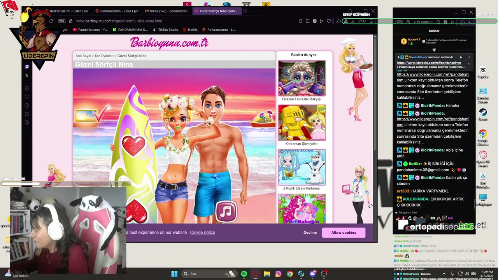Pin the page using the address bar pin icon
This screenshot has height=280, width=498.
coord(300,21)
